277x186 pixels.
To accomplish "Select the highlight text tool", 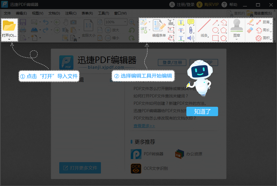I will (x=181, y=22).
